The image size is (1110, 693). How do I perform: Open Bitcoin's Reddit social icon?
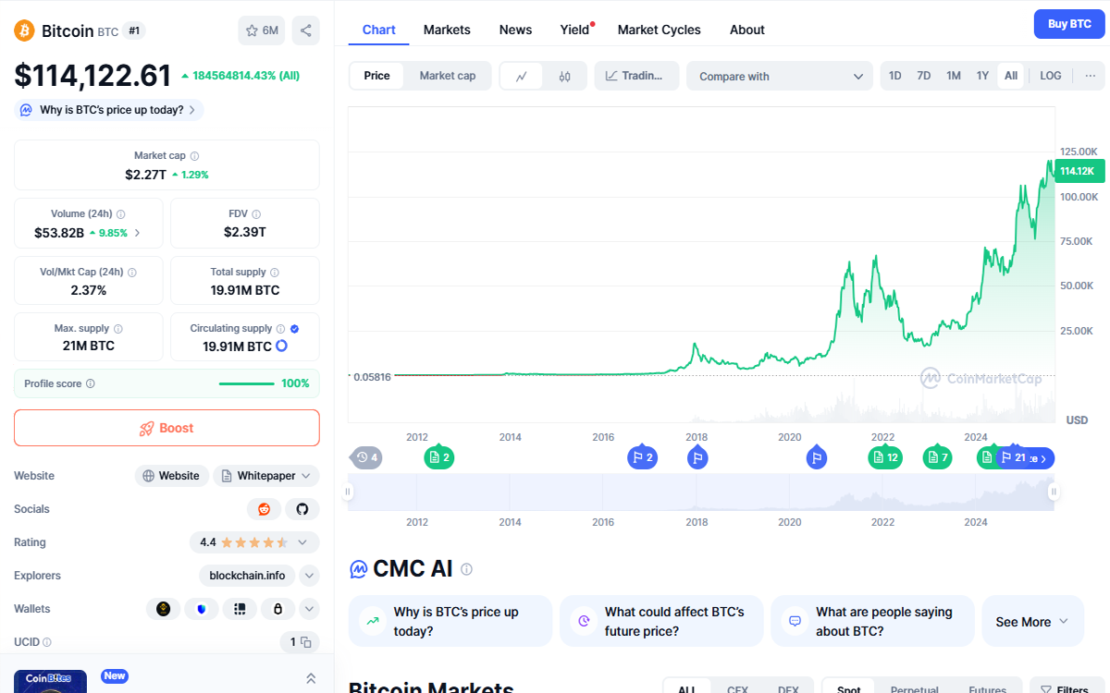(264, 508)
